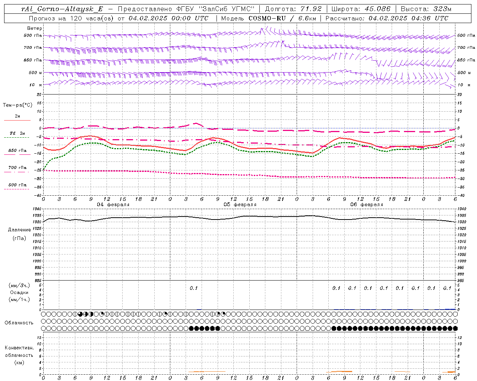This screenshot has width=477, height=381.
Task: Click the 04 февраля date label
Action: coord(113,205)
